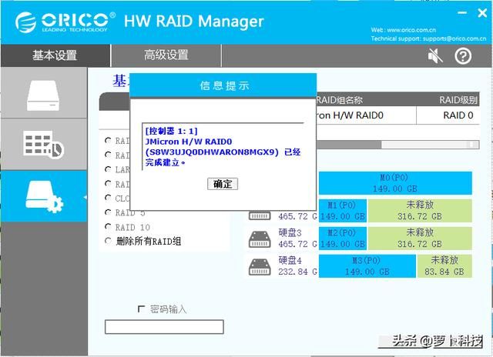
Task: Click the M2(P0) 149.00 GB block
Action: click(342, 239)
